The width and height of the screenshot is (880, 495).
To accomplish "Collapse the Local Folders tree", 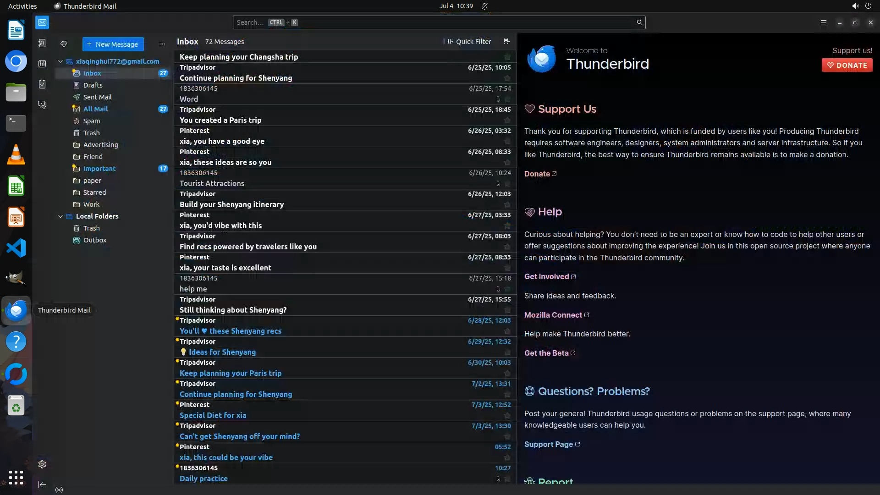I will pyautogui.click(x=60, y=216).
